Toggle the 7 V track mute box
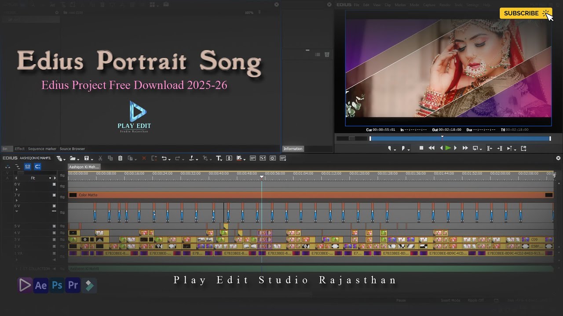Viewport: 563px width, 316px height. click(x=54, y=195)
